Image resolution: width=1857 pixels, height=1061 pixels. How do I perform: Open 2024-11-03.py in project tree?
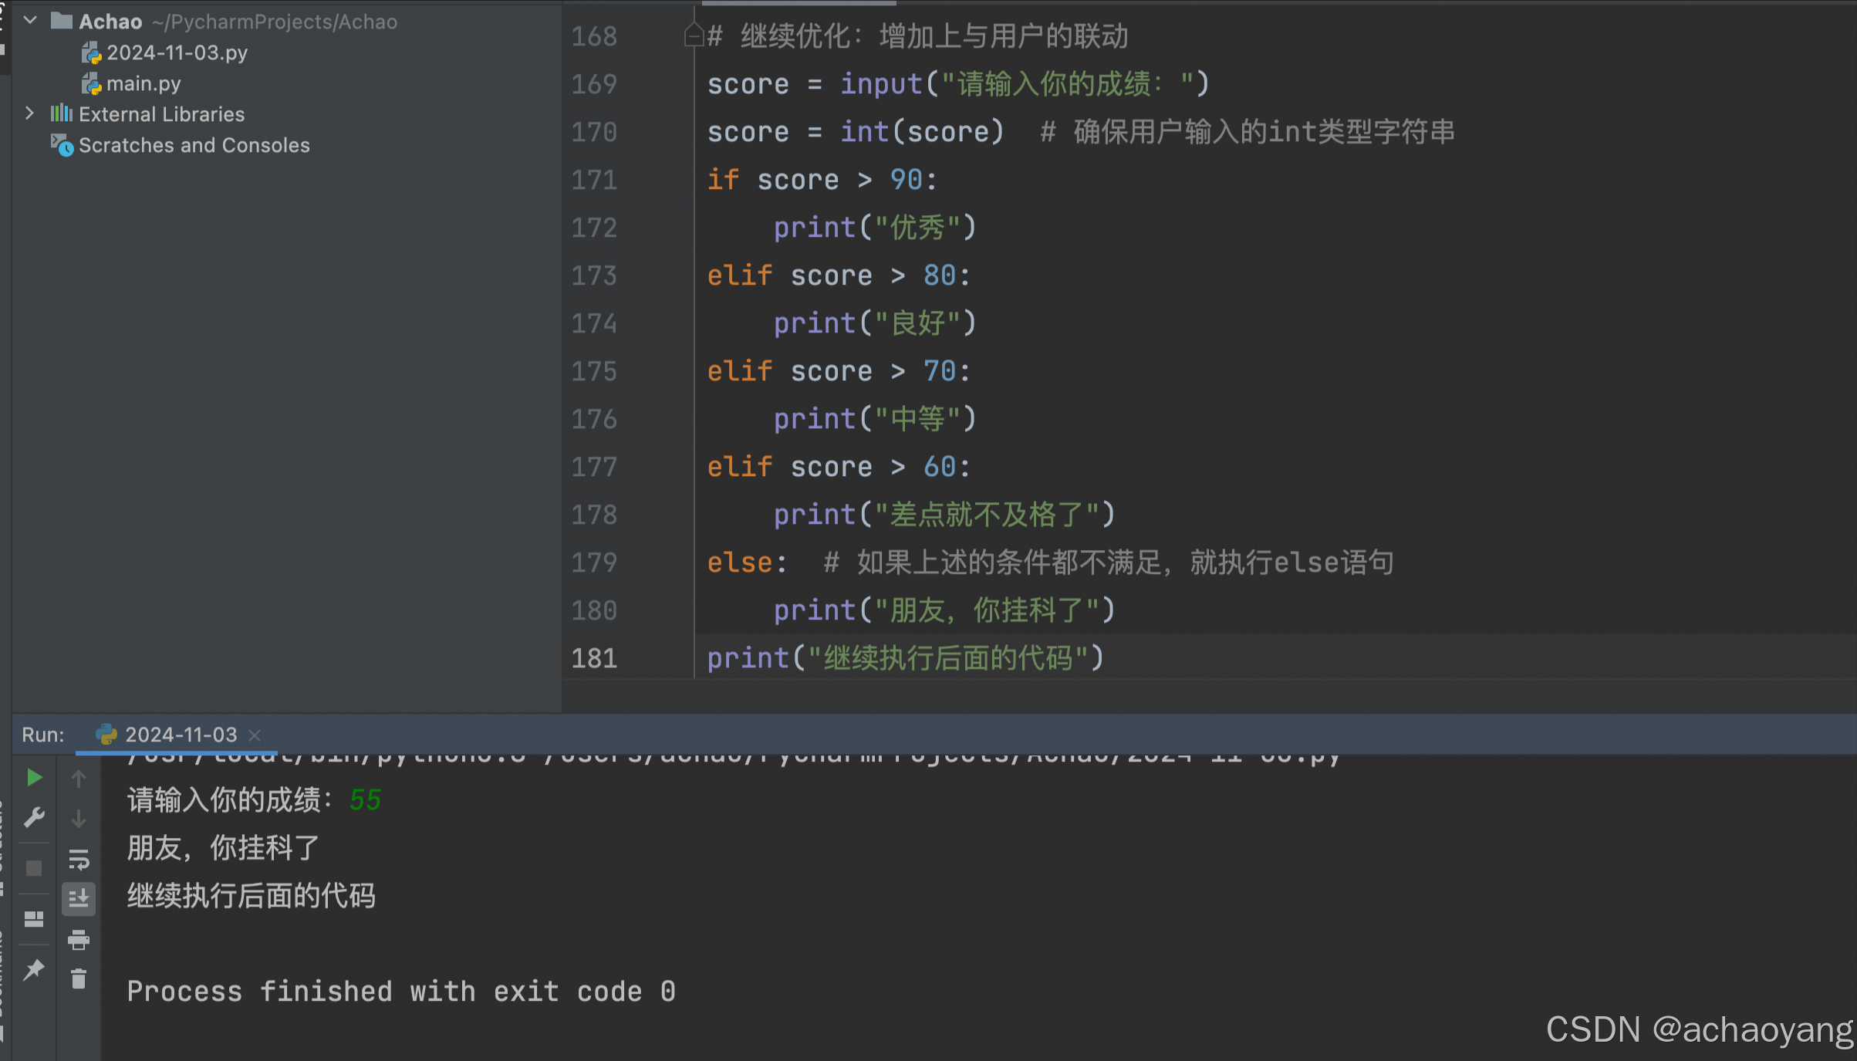(177, 52)
